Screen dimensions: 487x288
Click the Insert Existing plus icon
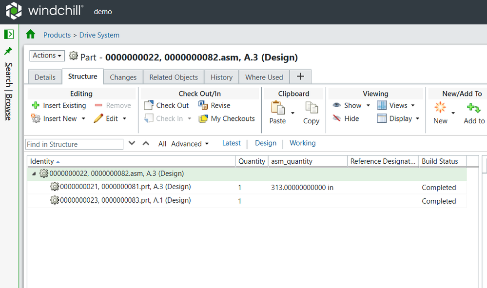[36, 105]
